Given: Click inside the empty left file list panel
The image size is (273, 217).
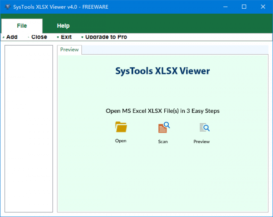Looking at the screenshot, I should point(29,127).
